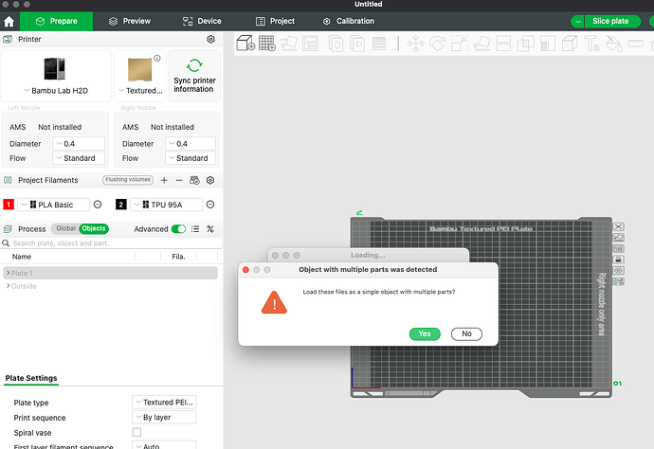654x449 pixels.
Task: Click the Home icon in the top bar
Action: [9, 21]
